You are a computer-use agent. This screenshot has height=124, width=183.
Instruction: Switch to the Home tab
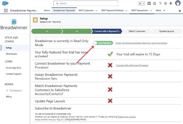pos(47,11)
